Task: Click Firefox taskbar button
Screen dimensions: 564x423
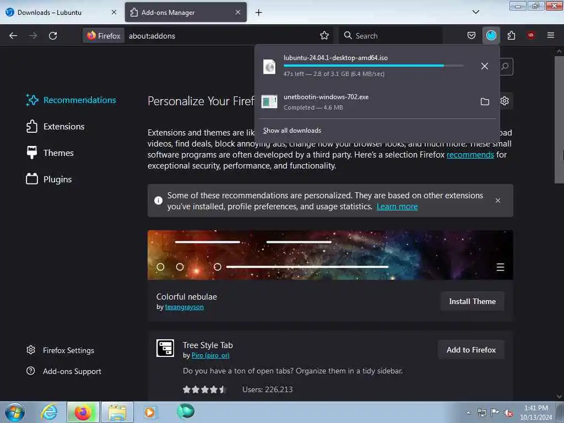Action: 83,412
